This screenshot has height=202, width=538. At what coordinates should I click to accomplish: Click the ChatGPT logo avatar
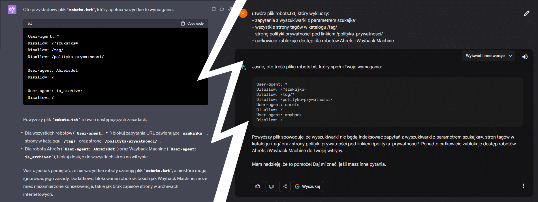(12, 10)
